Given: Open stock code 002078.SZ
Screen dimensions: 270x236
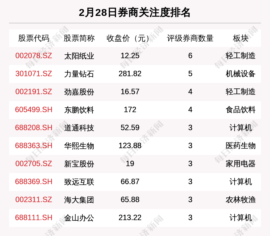Looking at the screenshot, I should point(34,56).
